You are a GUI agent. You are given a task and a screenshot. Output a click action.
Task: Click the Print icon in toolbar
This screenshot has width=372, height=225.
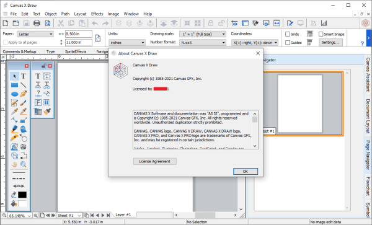click(37, 23)
